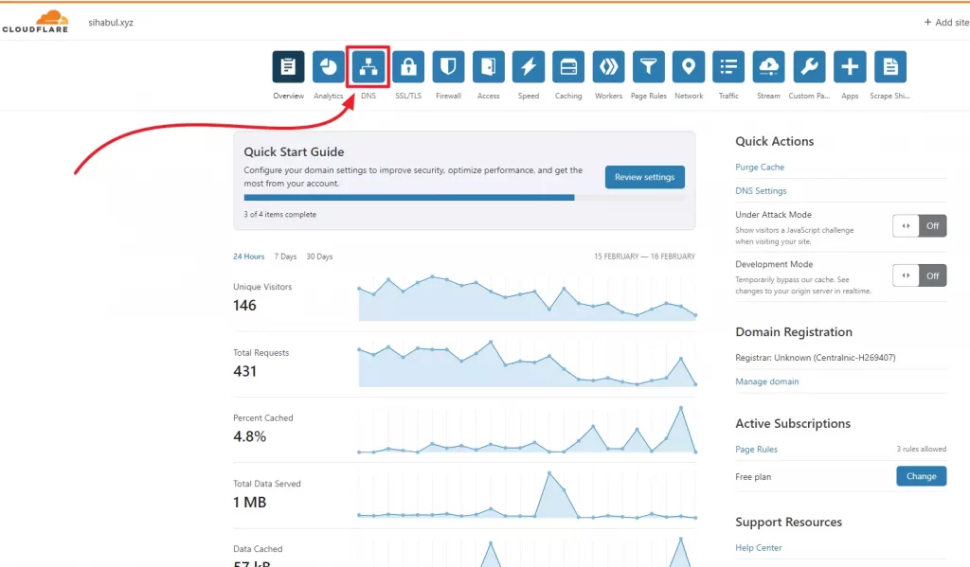Click the Percent Cached value 4.8%
Viewport: 970px width, 567px height.
(250, 436)
